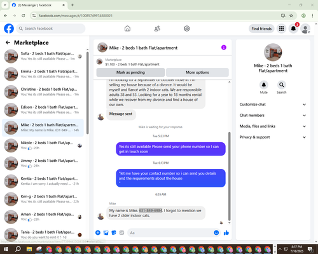318x254 pixels.
Task: Select Mike's apartment conversation in list
Action: tap(43, 128)
